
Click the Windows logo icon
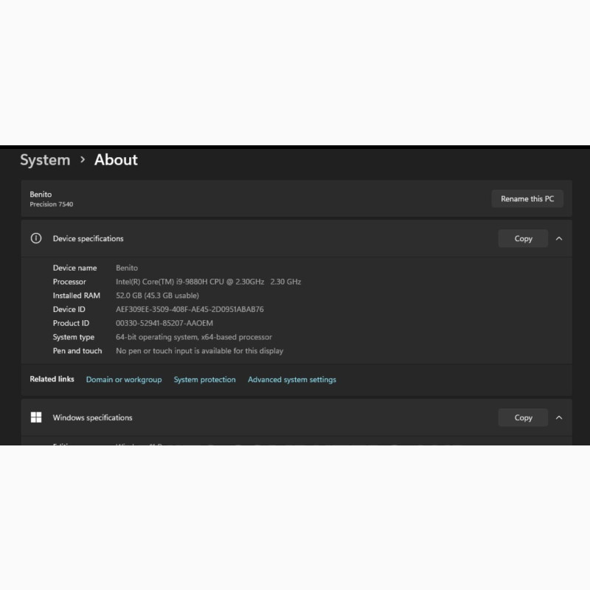coord(36,417)
